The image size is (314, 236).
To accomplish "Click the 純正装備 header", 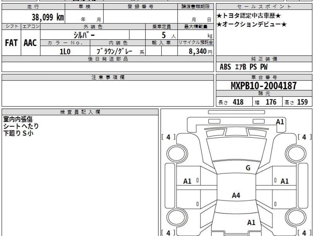I will [264, 59].
